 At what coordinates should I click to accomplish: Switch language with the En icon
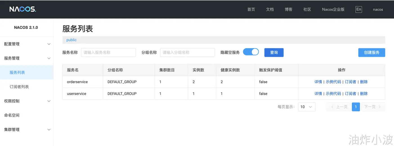tap(359, 9)
